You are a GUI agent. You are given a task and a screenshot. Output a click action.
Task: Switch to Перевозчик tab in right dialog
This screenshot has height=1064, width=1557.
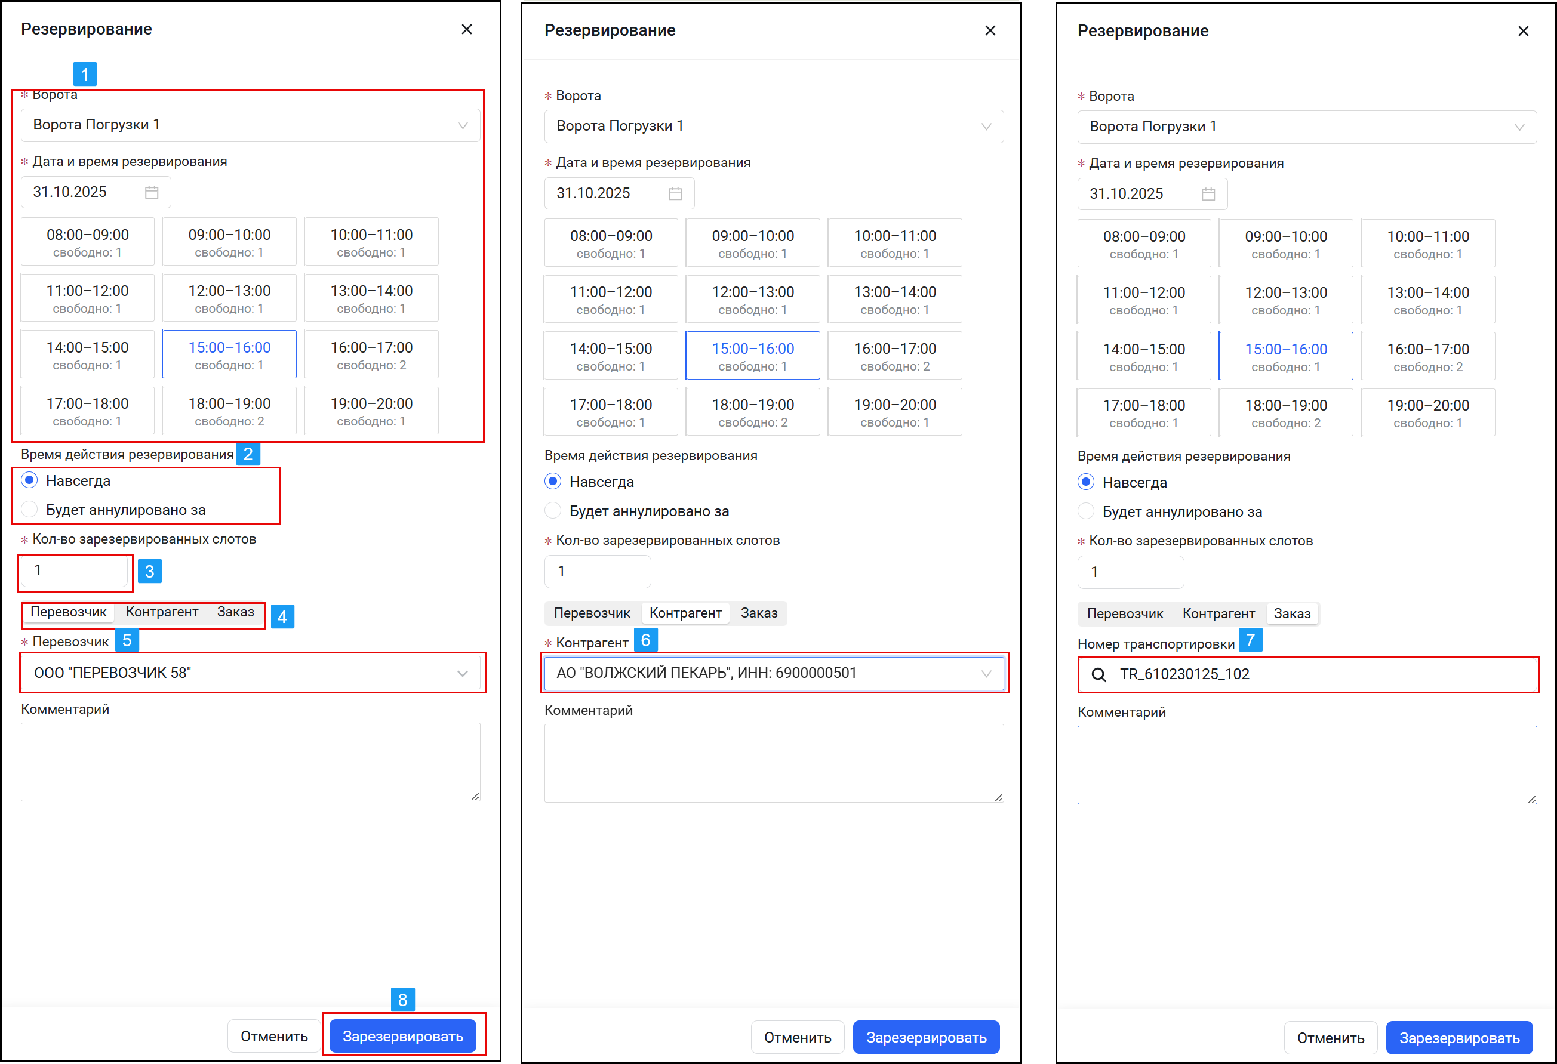click(x=1125, y=613)
